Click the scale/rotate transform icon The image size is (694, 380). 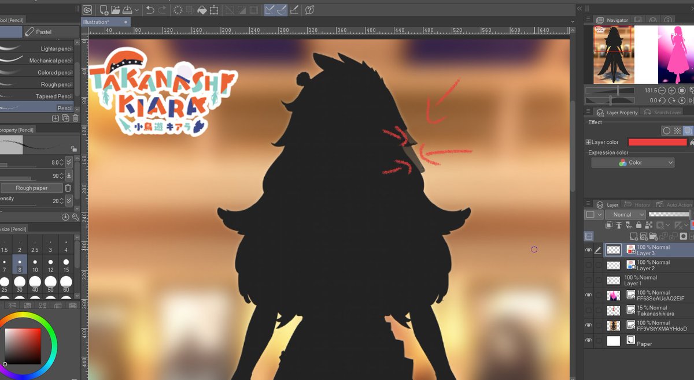(215, 10)
